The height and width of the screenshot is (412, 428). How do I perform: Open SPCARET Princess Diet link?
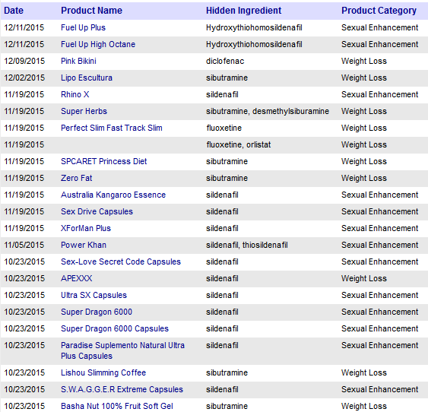coord(103,161)
